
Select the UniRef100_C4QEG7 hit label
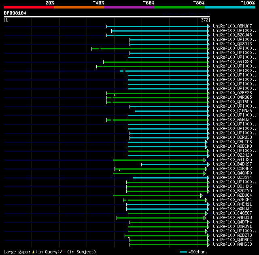232,213
